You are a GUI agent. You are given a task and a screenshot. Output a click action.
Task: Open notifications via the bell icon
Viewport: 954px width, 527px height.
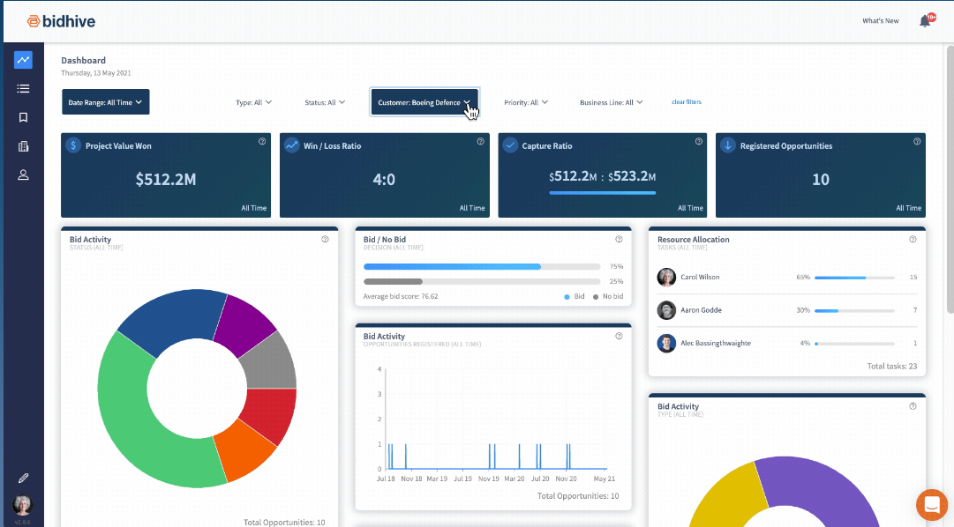(923, 19)
